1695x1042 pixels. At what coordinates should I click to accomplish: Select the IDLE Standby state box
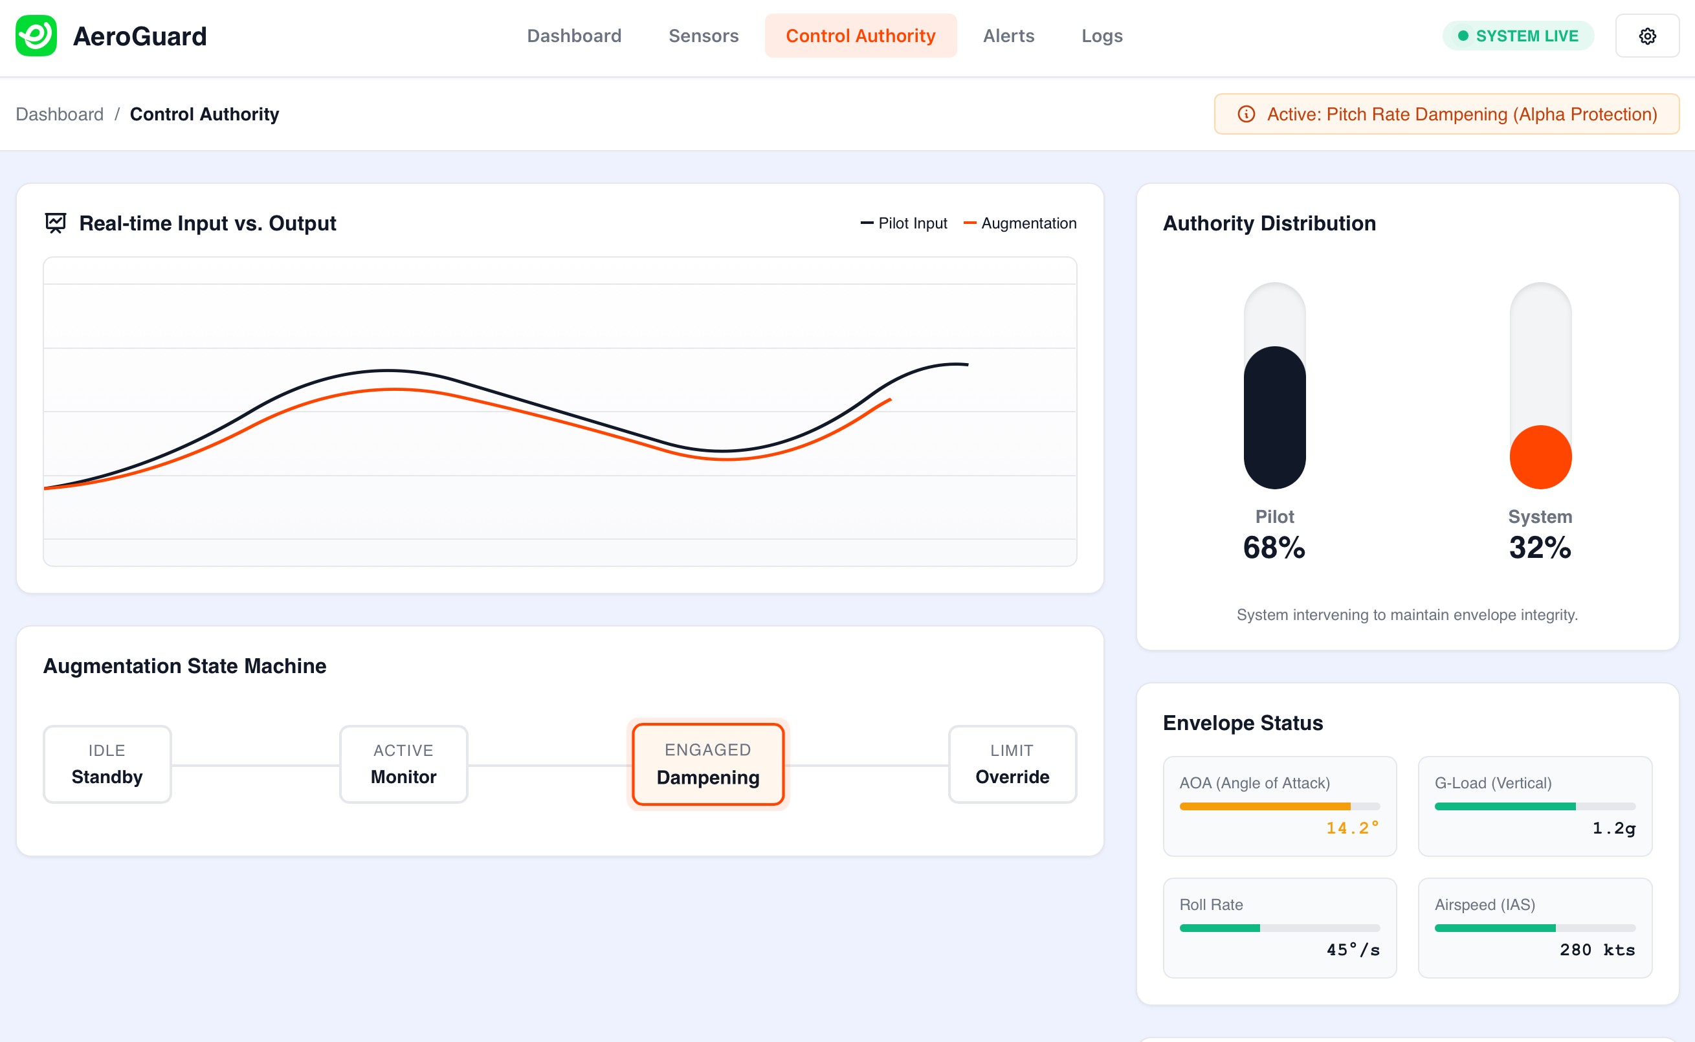(x=107, y=764)
